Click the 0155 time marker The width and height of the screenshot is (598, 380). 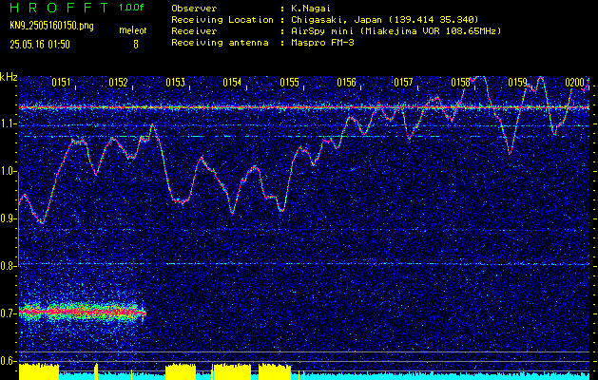coord(289,82)
